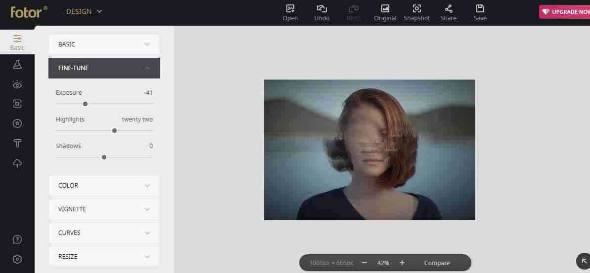The image size is (590, 273).
Task: Open the Effects flask icon in the sidebar
Action: tap(17, 65)
